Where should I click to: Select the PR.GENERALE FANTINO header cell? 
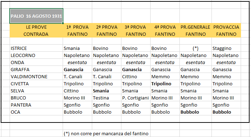point(195,30)
